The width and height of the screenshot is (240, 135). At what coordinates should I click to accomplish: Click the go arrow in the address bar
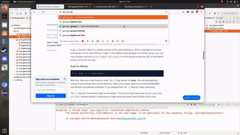click(166, 12)
